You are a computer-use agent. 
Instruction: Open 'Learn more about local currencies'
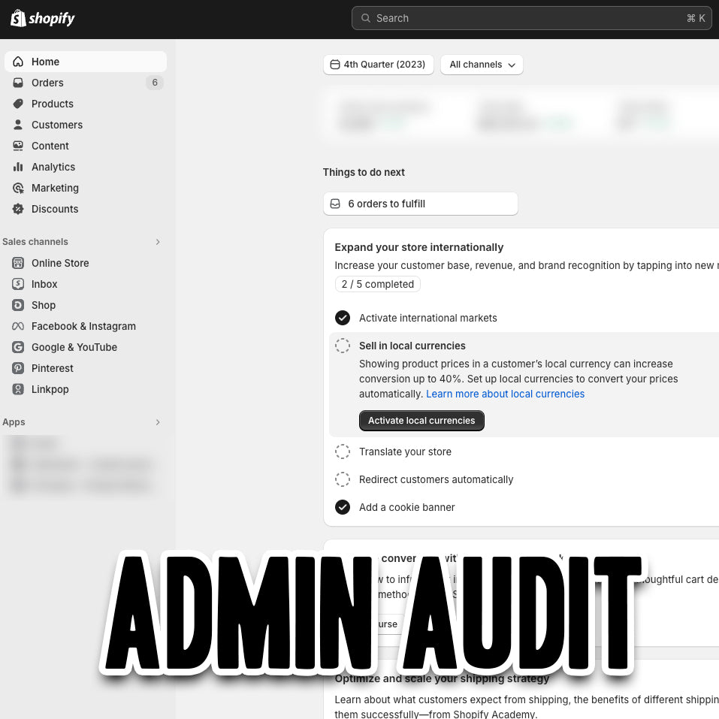click(x=506, y=394)
